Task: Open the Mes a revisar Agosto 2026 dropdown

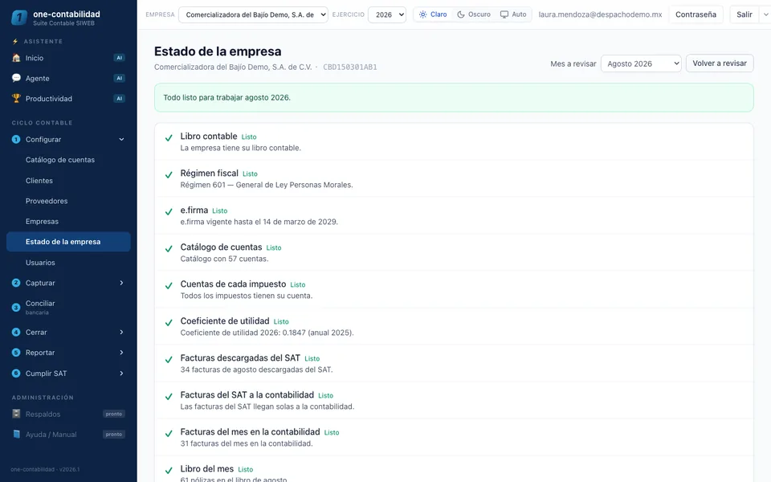Action: (641, 63)
